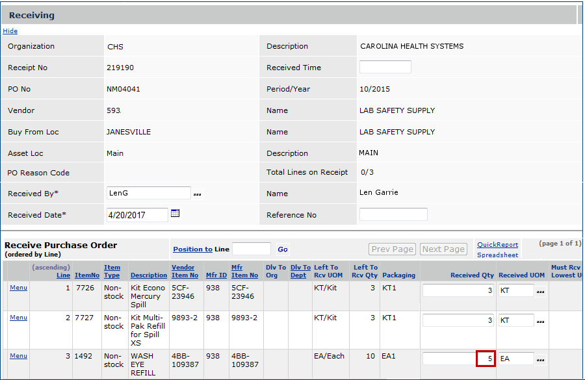Click the Next Page button

click(443, 249)
